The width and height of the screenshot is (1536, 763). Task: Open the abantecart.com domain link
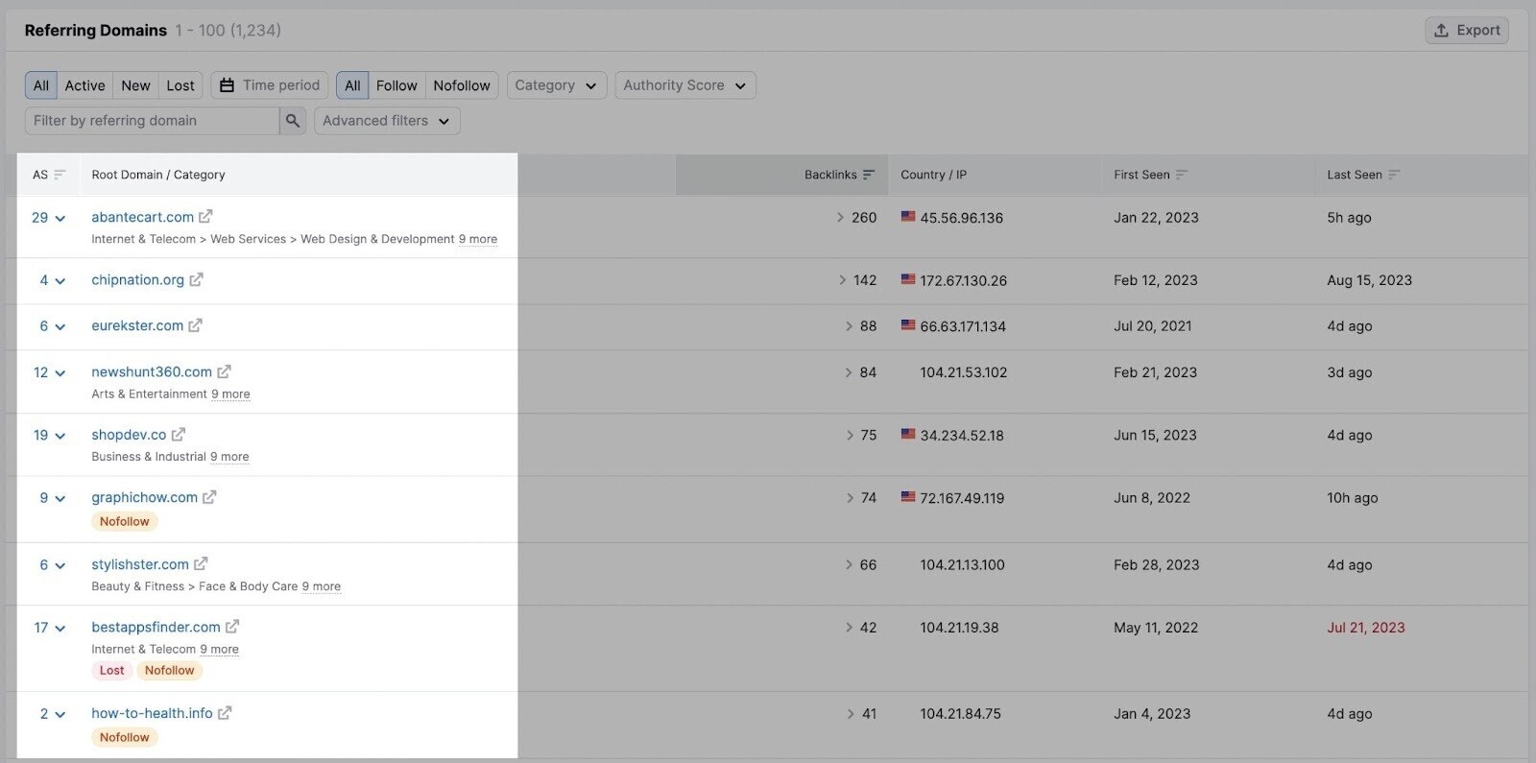pyautogui.click(x=142, y=217)
